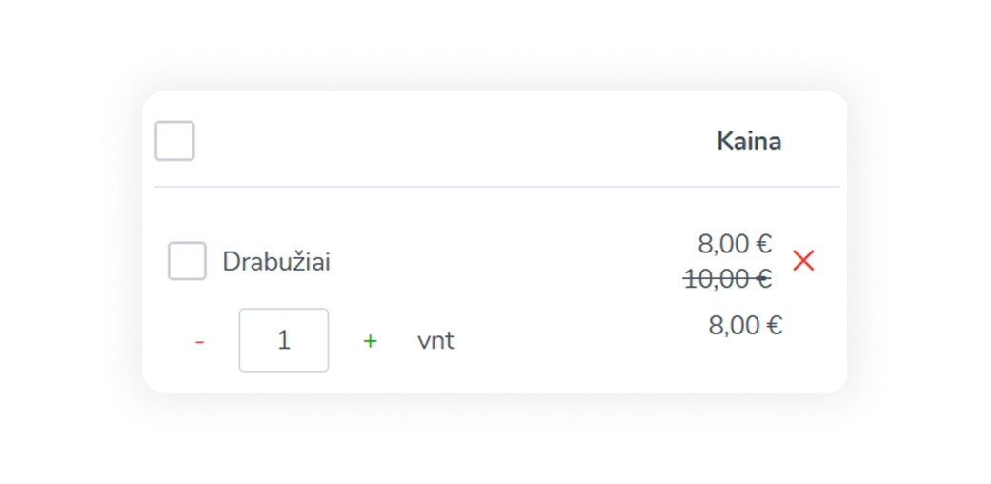991x484 pixels.
Task: Focus the Drabužiai amount box
Action: pyautogui.click(x=283, y=340)
